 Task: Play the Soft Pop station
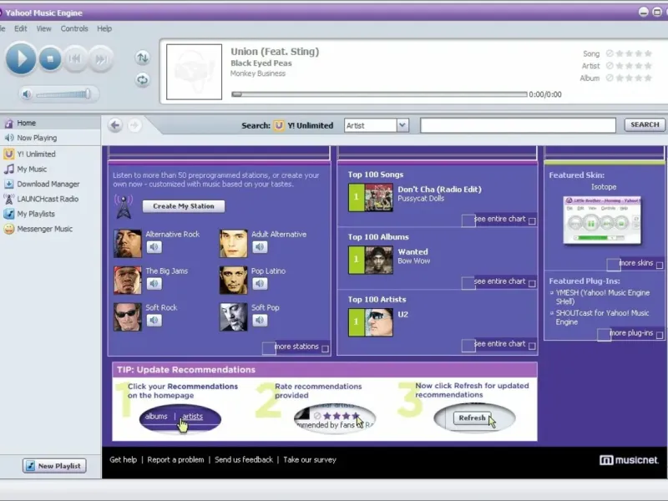click(x=260, y=321)
